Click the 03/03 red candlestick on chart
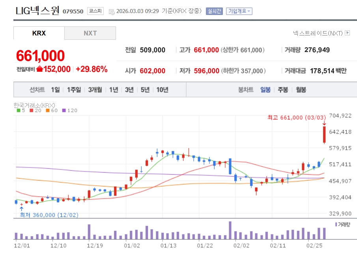 324,135
